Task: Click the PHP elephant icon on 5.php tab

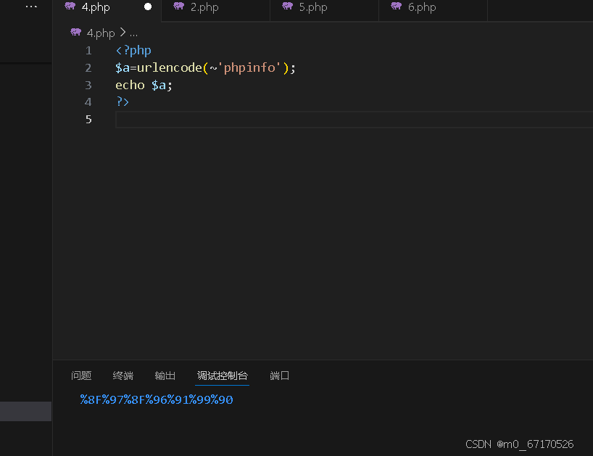Action: (286, 7)
